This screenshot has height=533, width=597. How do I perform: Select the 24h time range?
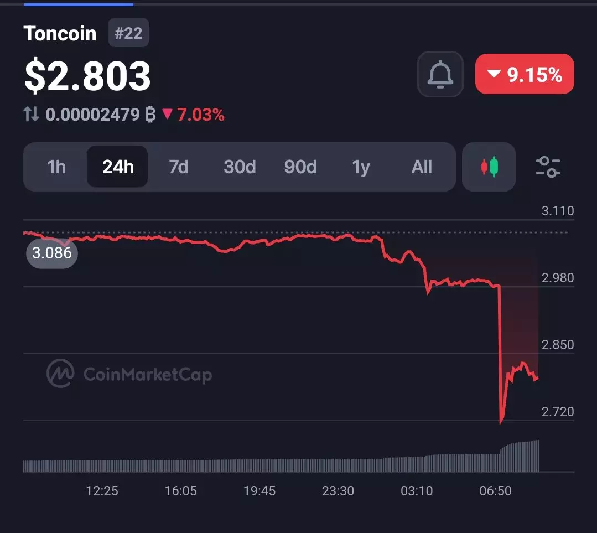pos(117,167)
